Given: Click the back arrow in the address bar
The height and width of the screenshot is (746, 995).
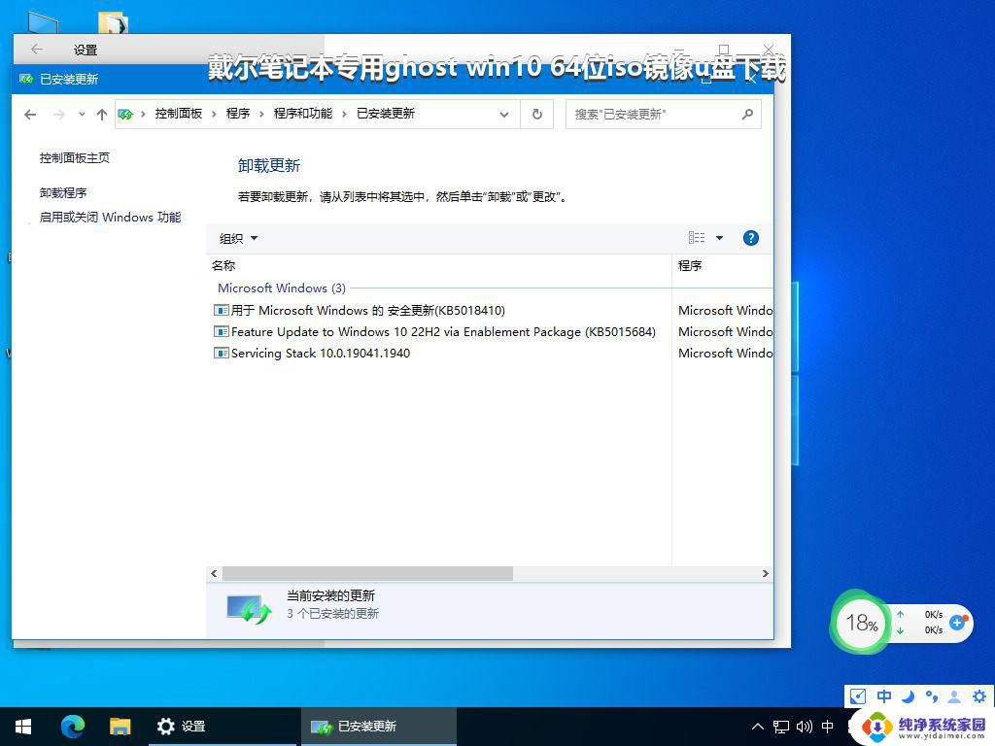Looking at the screenshot, I should (30, 115).
